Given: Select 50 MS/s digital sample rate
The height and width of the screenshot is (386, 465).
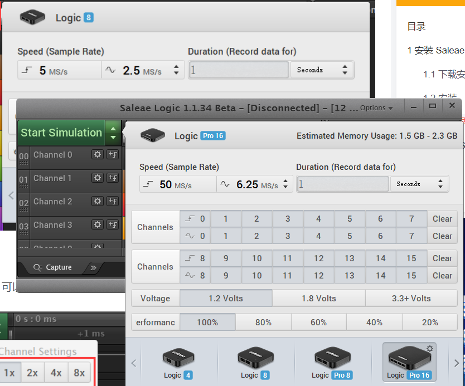Looking at the screenshot, I should pos(178,184).
